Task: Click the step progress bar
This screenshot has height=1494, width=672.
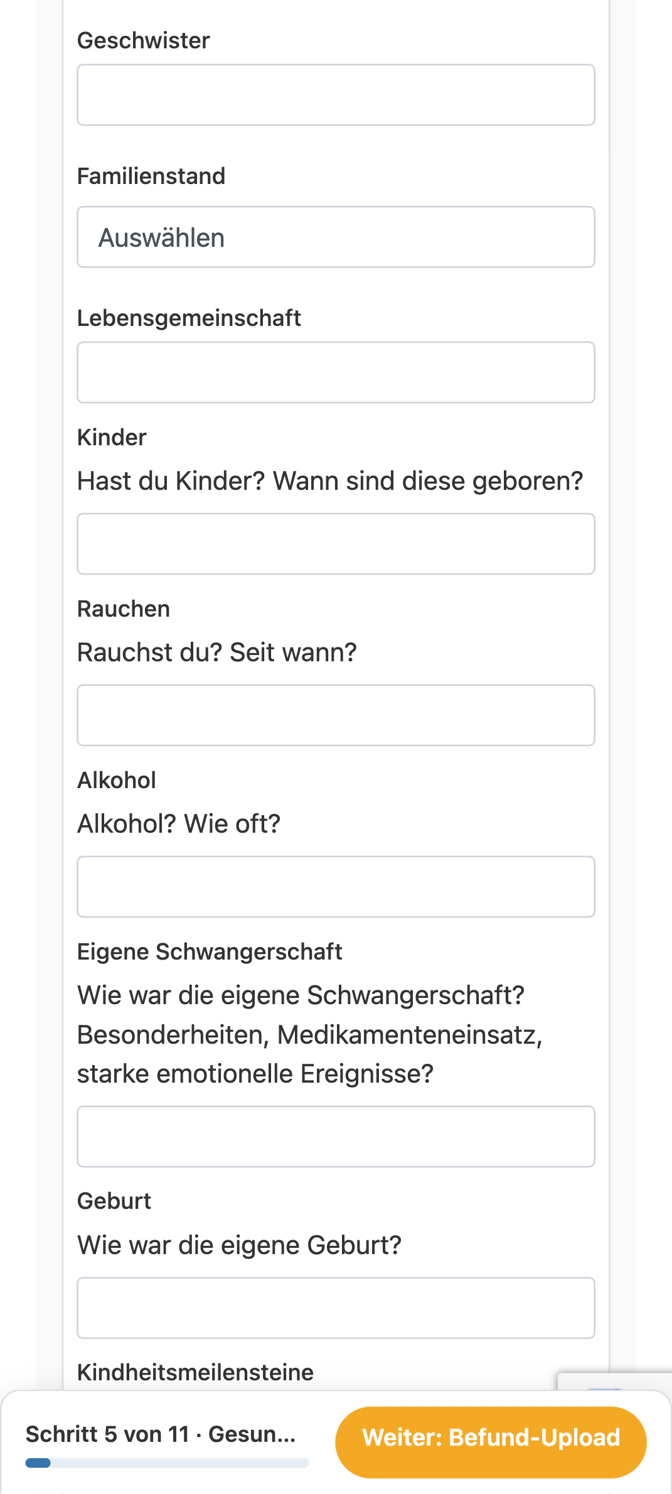Action: tap(167, 1463)
